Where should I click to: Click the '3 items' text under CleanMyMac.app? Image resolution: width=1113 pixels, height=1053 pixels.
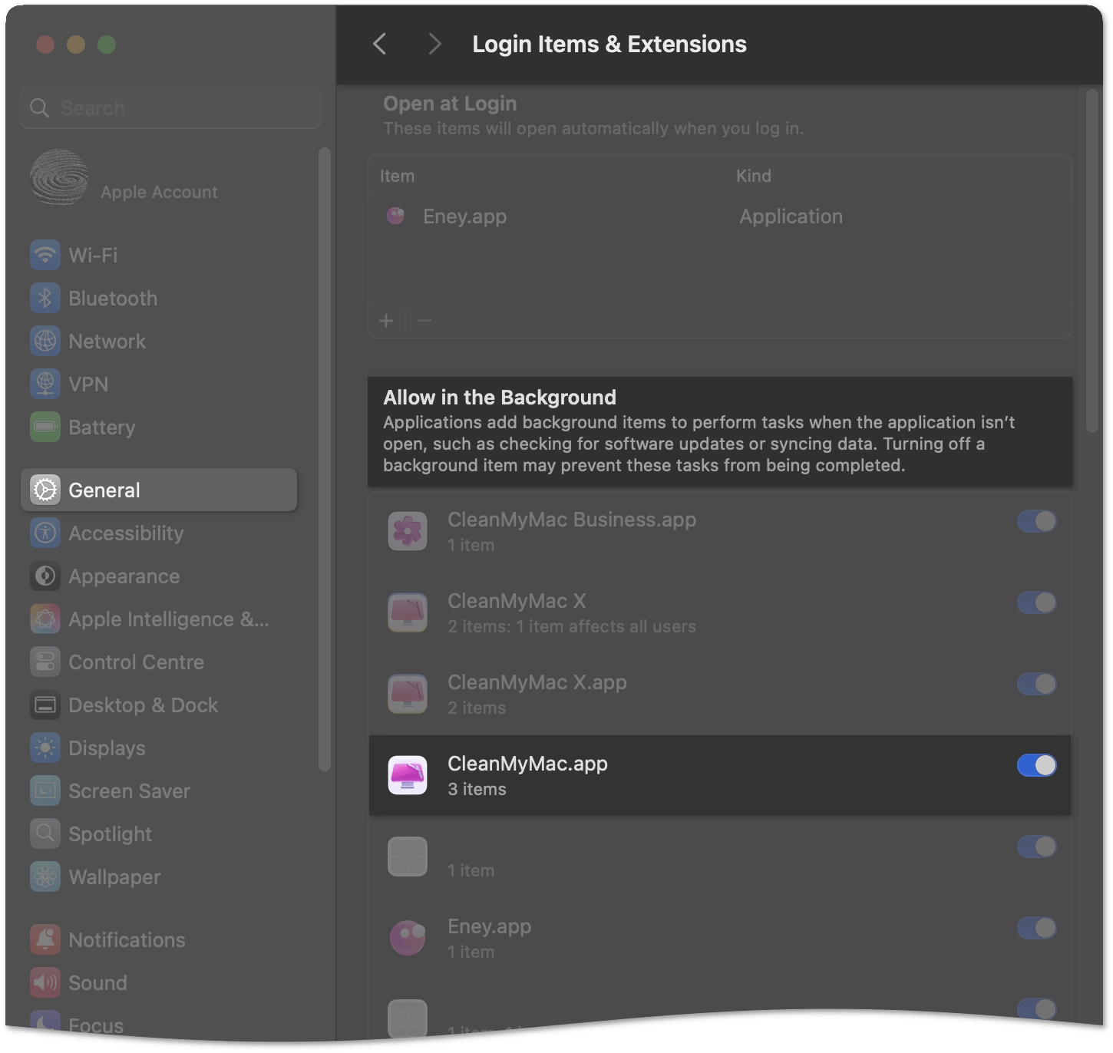[477, 789]
